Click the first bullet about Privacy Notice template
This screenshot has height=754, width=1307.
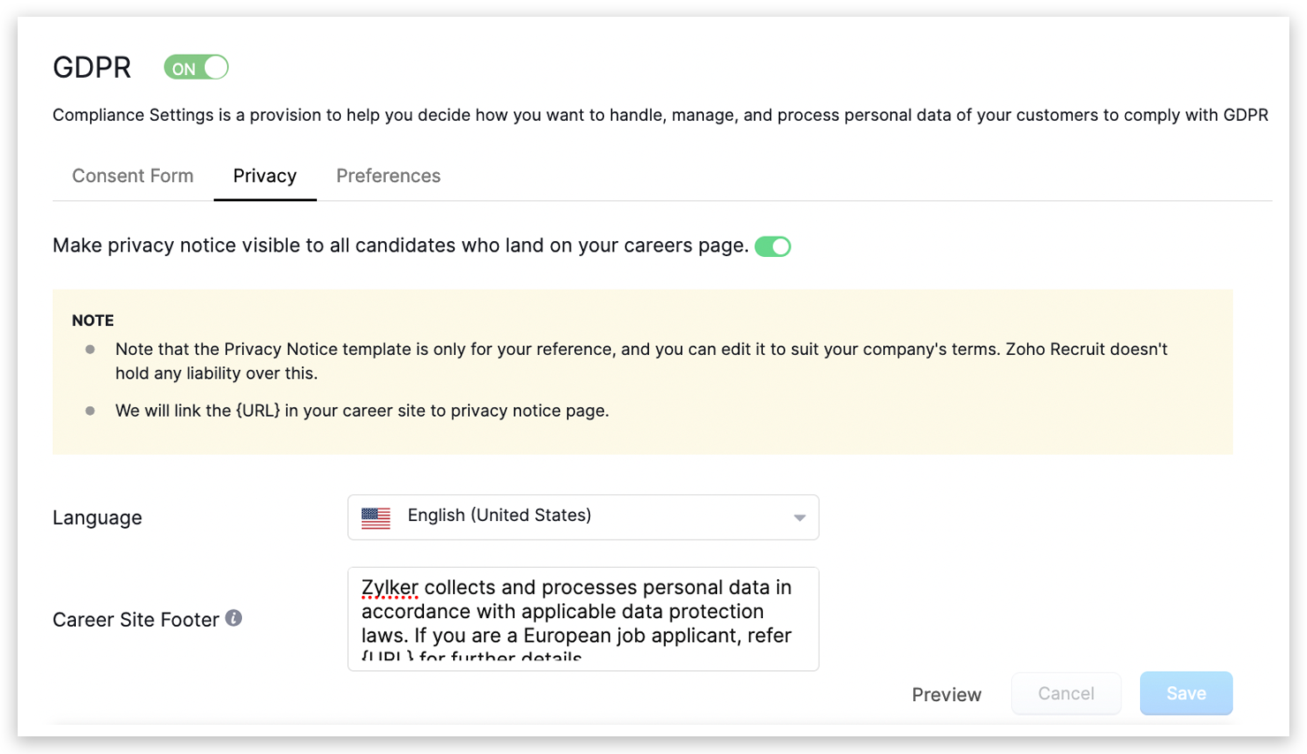(x=641, y=361)
